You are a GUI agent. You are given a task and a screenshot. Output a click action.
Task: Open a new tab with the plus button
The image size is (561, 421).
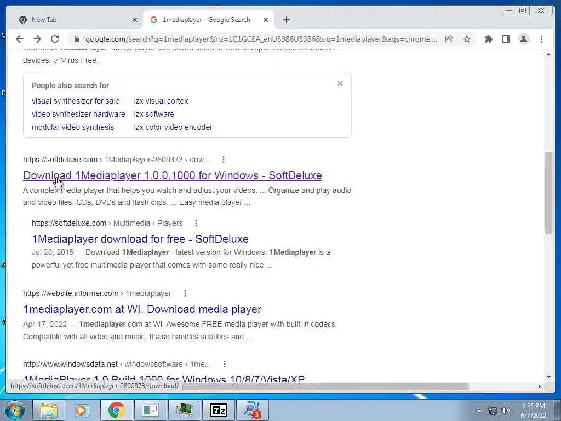point(286,20)
